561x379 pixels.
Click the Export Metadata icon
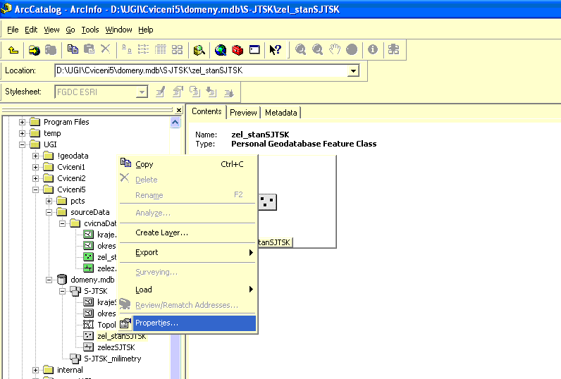[228, 92]
